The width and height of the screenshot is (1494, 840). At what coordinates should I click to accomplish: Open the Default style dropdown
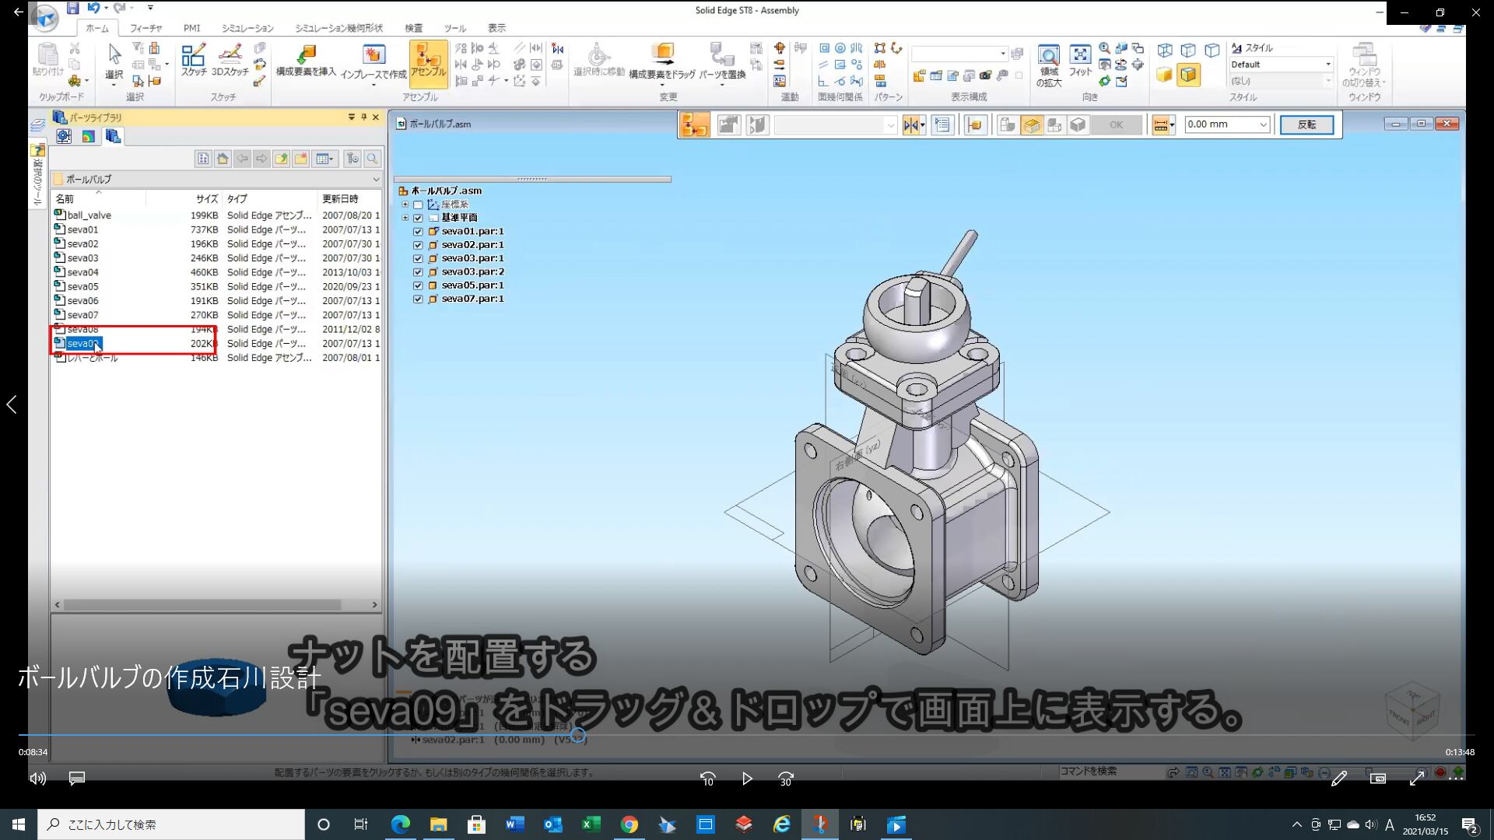1327,65
